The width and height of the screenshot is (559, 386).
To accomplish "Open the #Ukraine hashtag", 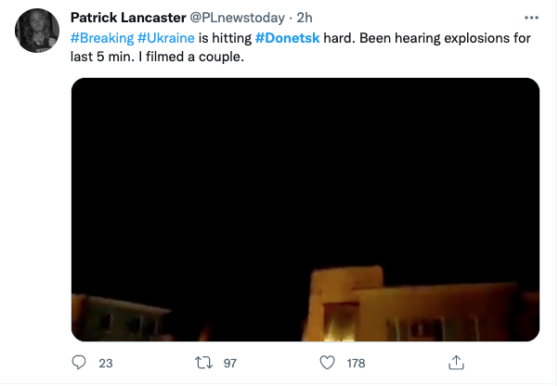I will coord(166,39).
